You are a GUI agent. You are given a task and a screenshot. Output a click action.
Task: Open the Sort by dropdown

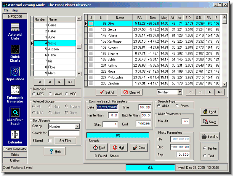77,126
